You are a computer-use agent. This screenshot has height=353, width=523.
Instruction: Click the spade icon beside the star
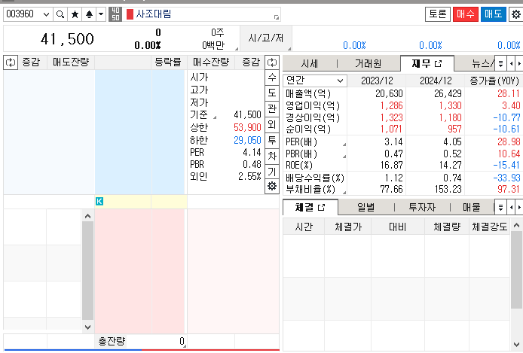tap(89, 14)
